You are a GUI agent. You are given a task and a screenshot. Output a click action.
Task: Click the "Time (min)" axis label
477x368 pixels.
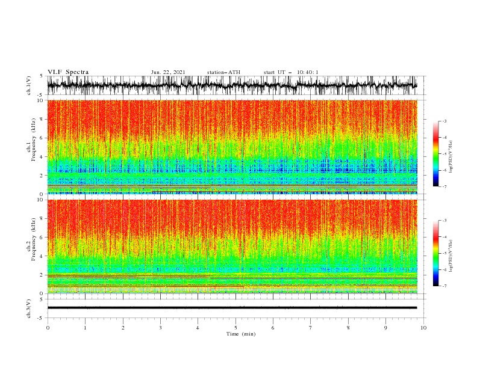tap(241, 334)
